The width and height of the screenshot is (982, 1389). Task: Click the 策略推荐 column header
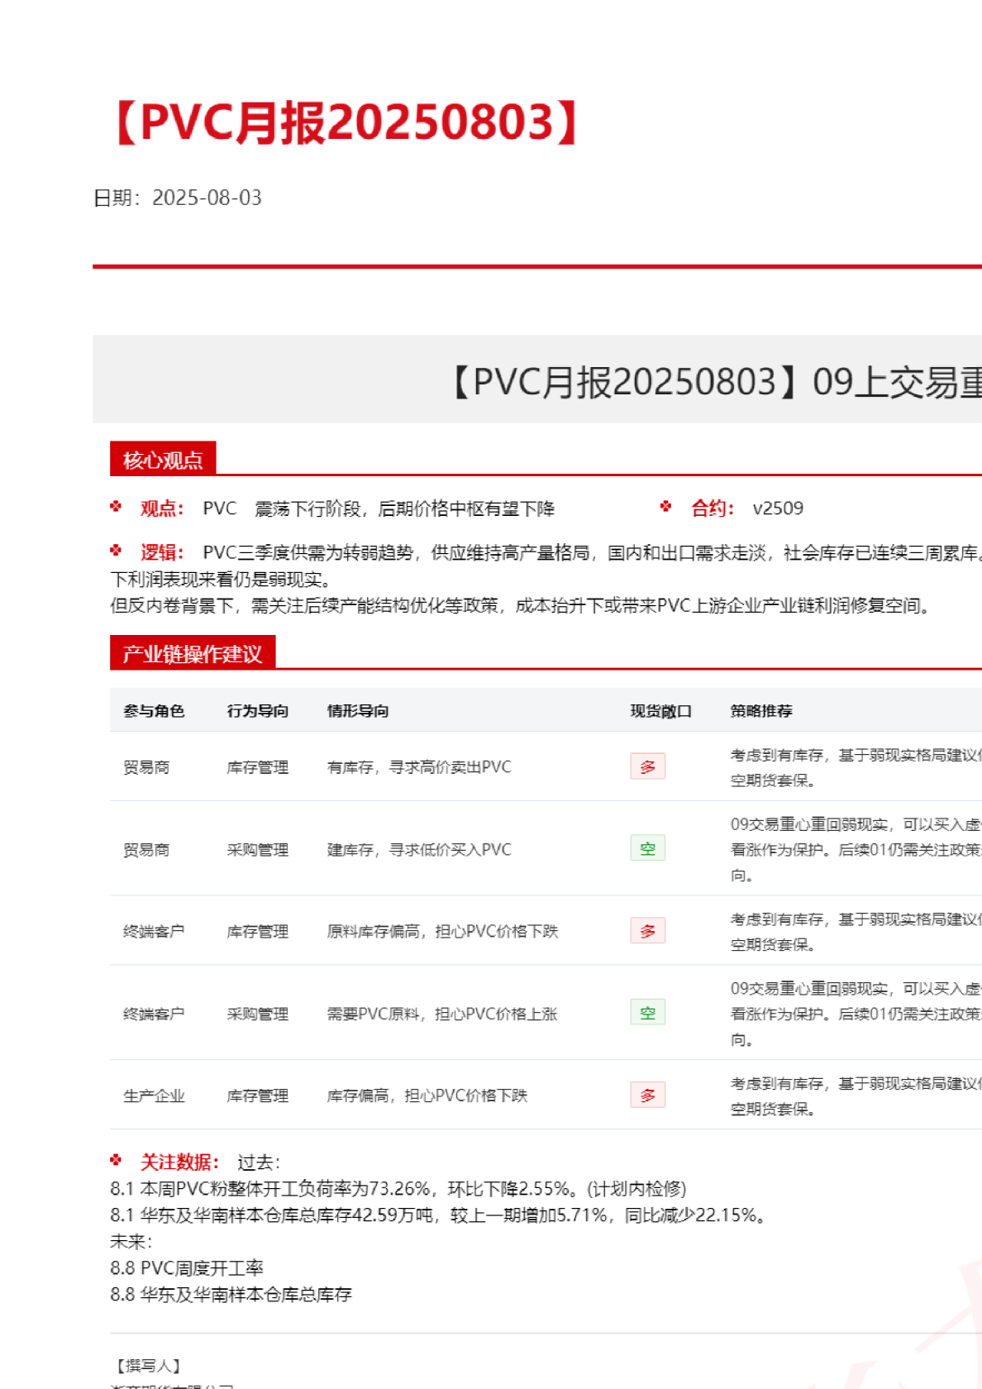tap(760, 711)
